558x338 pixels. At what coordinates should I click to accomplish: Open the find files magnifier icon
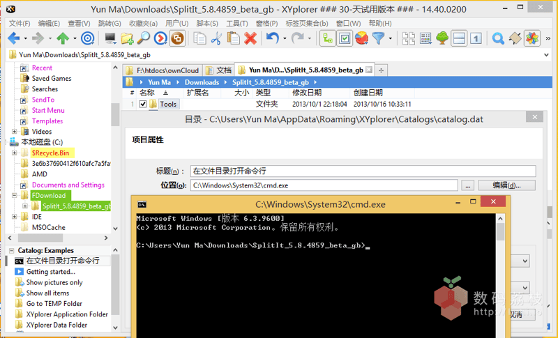(x=144, y=38)
